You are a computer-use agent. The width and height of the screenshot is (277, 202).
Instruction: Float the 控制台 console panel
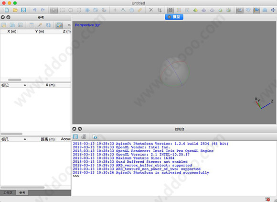(x=80, y=129)
